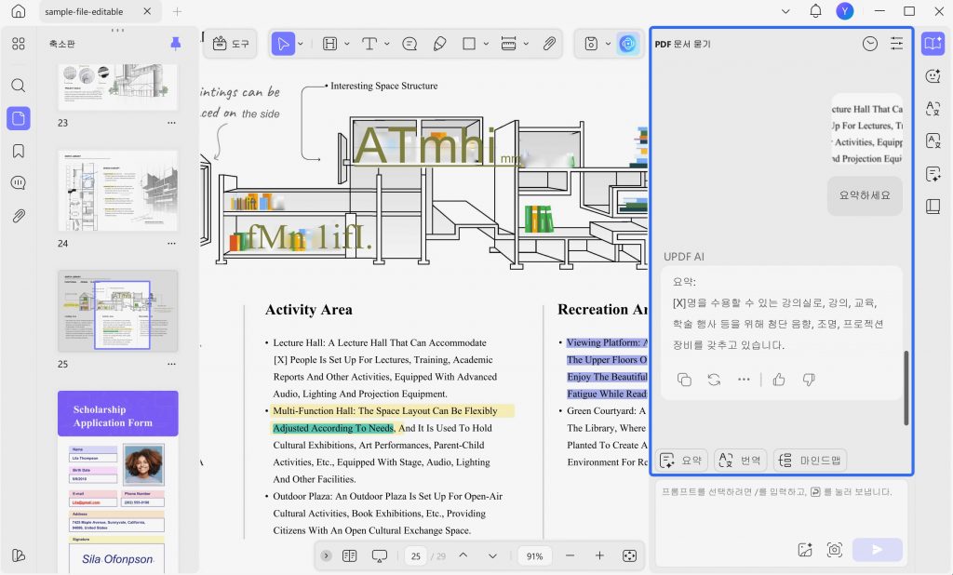Select the measurement ruler tool
This screenshot has width=953, height=575.
pyautogui.click(x=509, y=44)
